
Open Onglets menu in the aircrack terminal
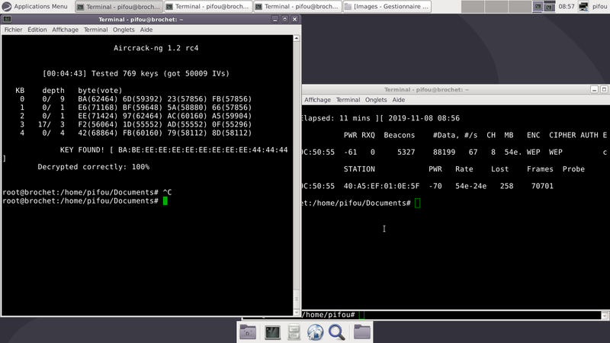[x=124, y=30]
